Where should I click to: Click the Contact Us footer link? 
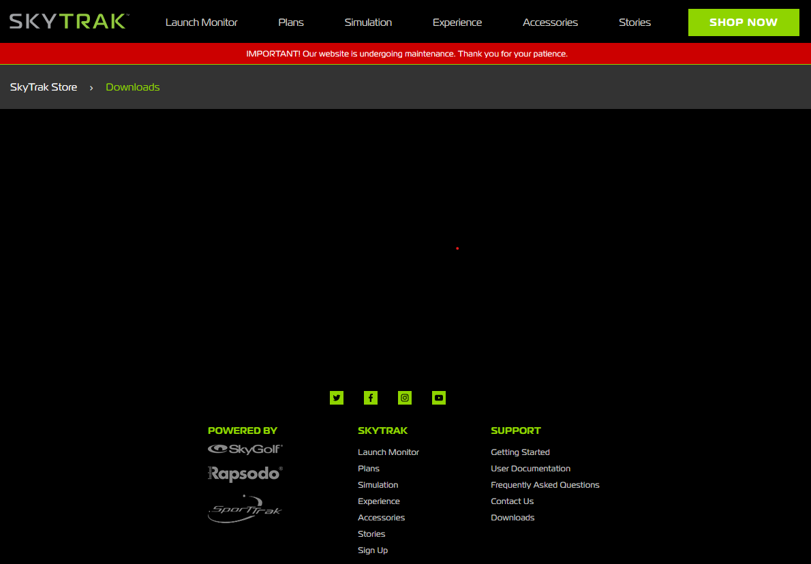tap(512, 501)
